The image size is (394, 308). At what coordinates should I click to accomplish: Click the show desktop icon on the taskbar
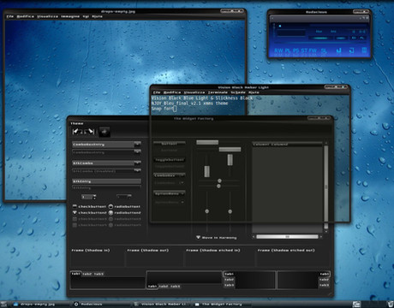(3, 305)
